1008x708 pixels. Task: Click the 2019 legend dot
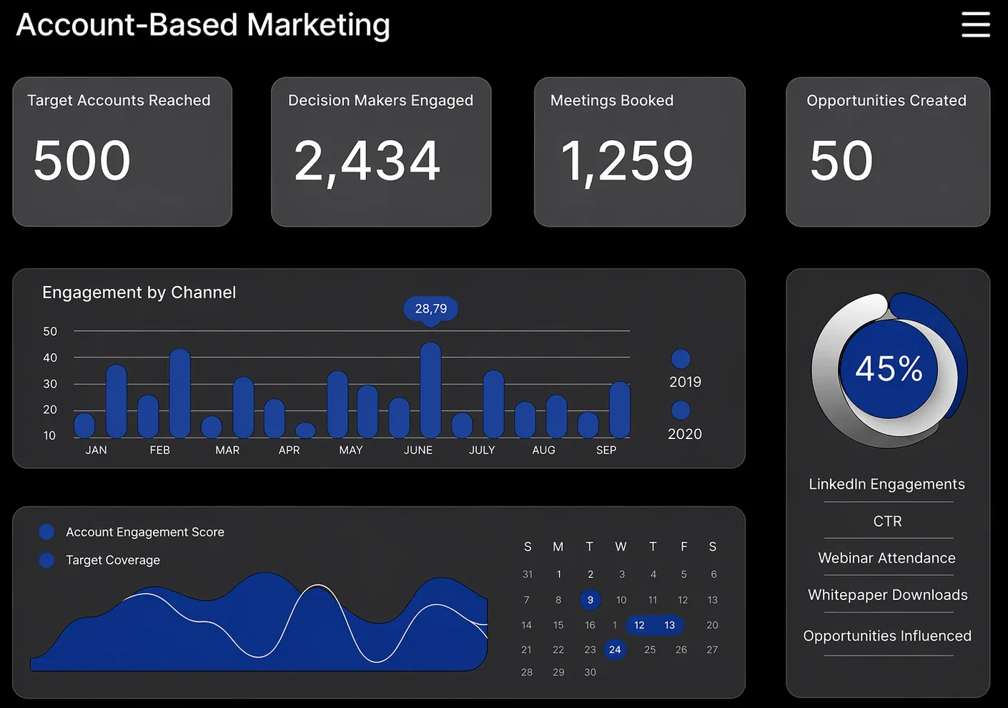(681, 358)
